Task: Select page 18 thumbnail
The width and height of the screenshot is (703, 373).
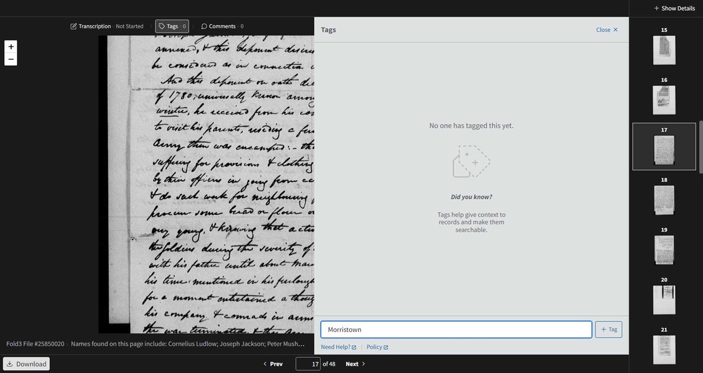Action: [x=664, y=200]
